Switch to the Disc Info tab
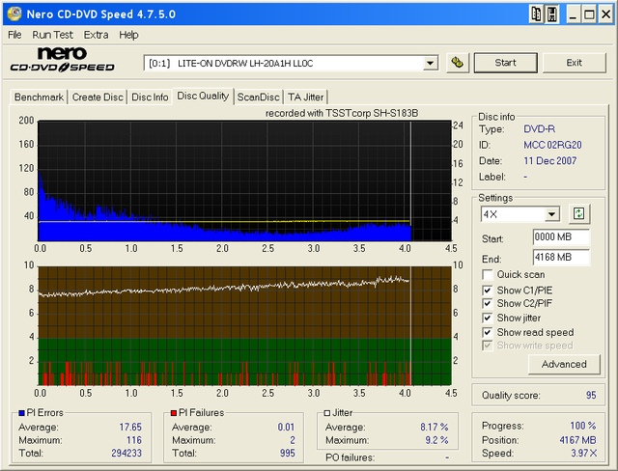The image size is (618, 471). pyautogui.click(x=150, y=97)
